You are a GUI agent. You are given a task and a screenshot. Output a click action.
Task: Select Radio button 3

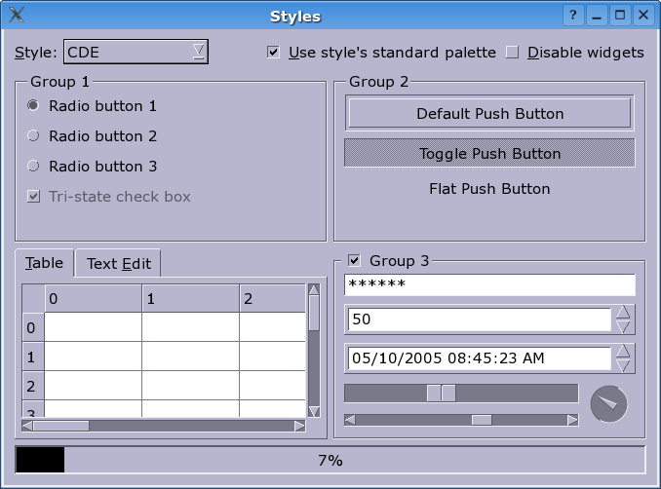(33, 167)
